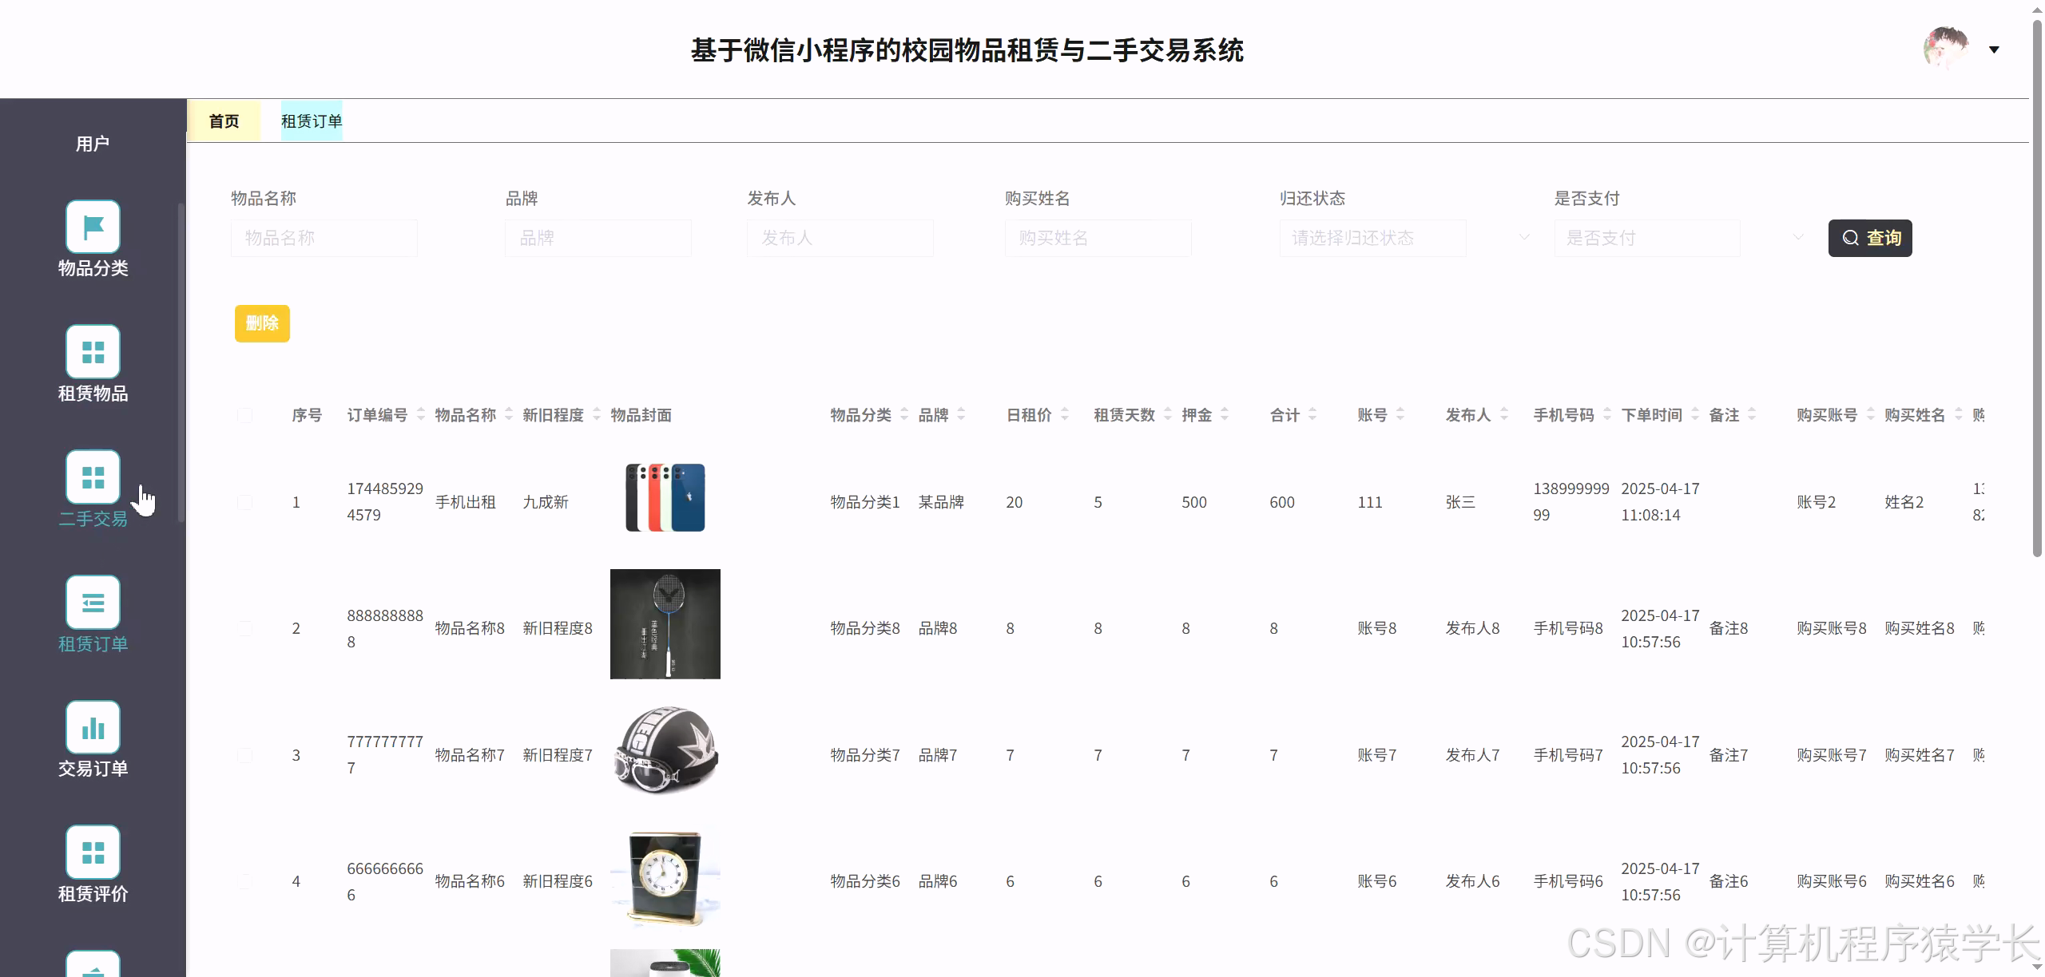The image size is (2045, 977).
Task: Toggle the select-all checkbox in table header
Action: click(244, 415)
